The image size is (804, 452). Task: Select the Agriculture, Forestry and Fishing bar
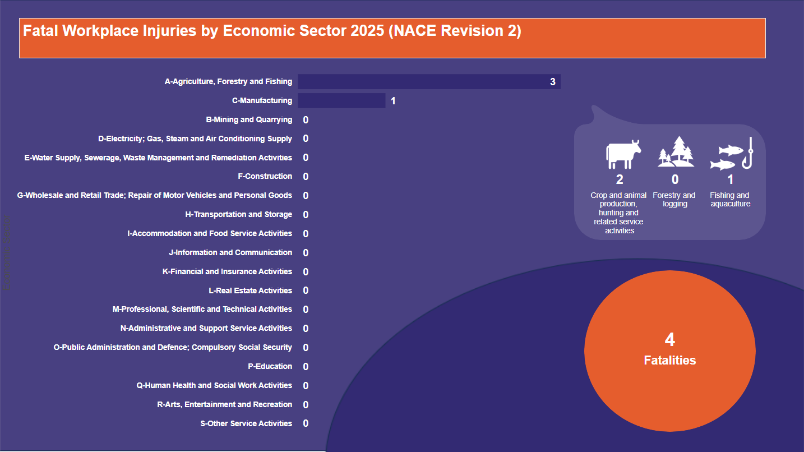[x=429, y=82]
